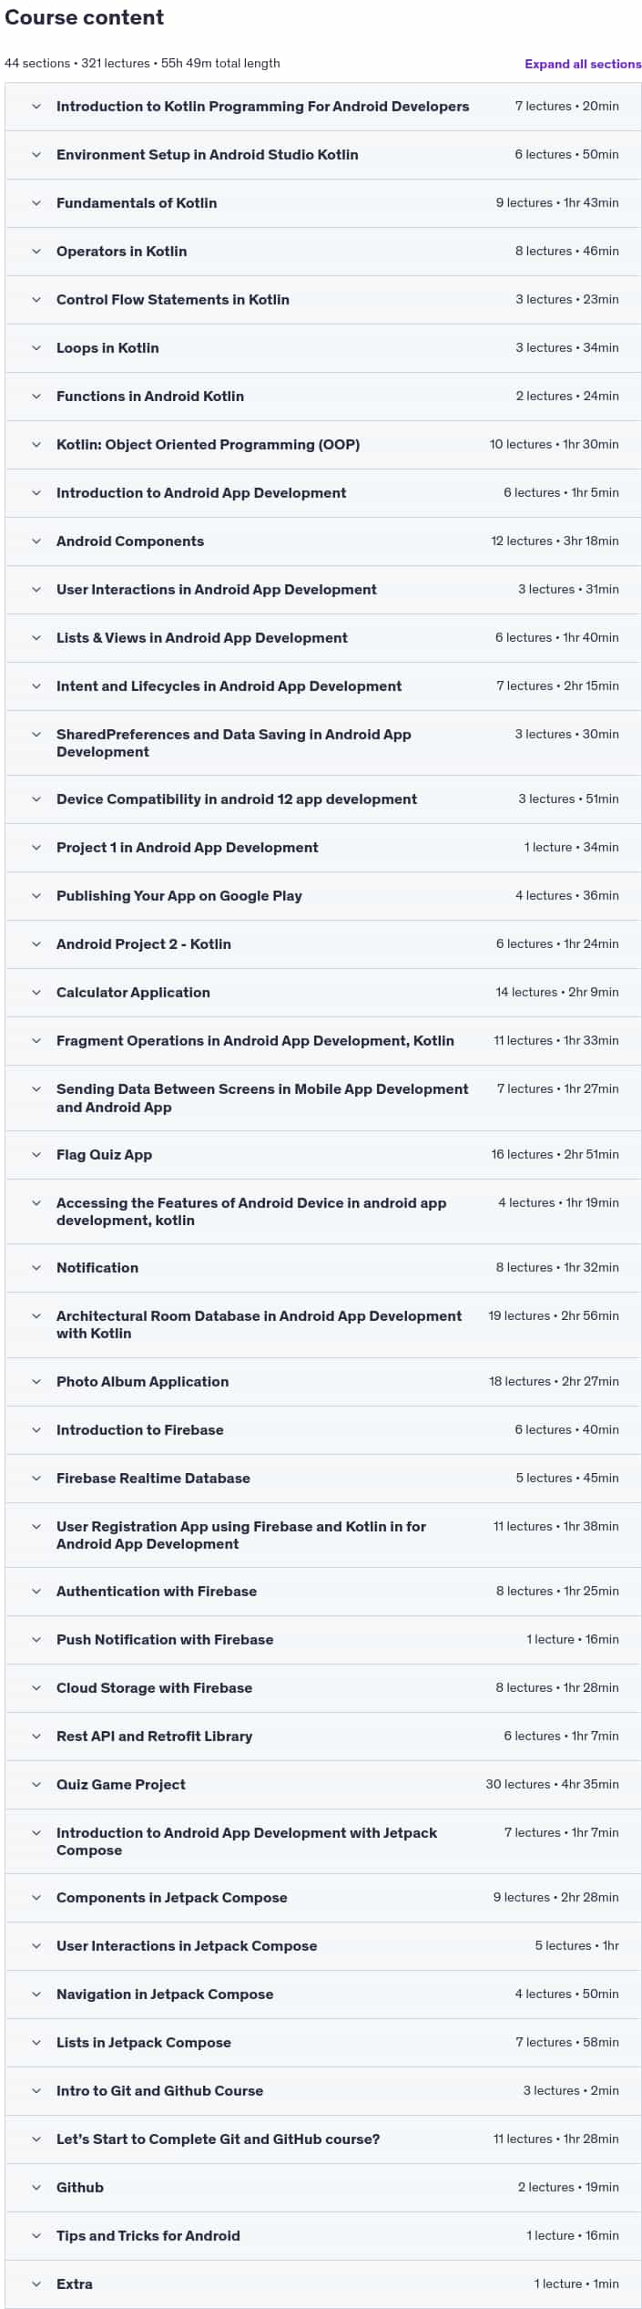
Task: Expand the Introduction to Android App Development chevron
Action: [x=36, y=493]
